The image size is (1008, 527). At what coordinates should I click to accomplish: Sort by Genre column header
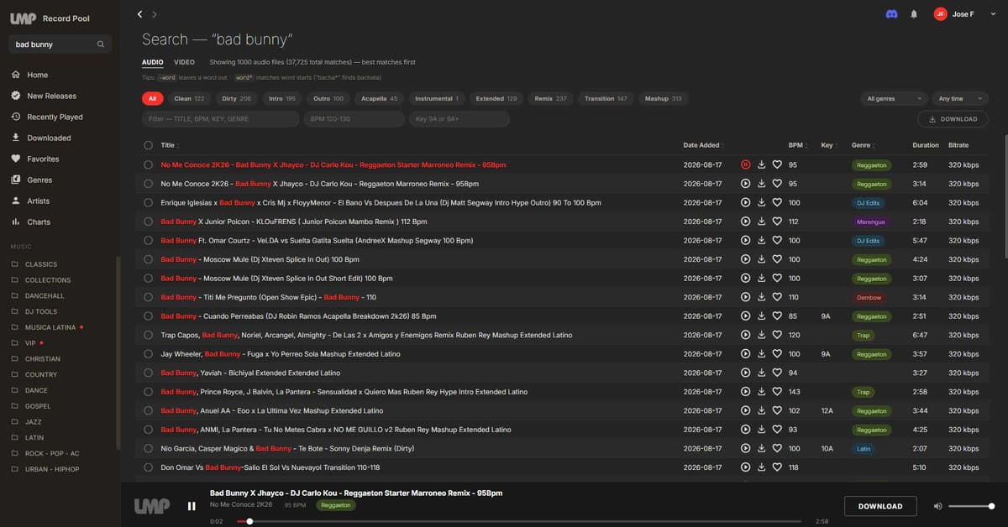point(862,145)
